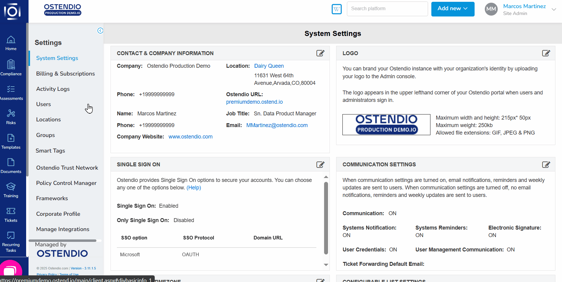This screenshot has width=562, height=282.
Task: Open premiumdemo.ostend.io URL link
Action: 254,102
